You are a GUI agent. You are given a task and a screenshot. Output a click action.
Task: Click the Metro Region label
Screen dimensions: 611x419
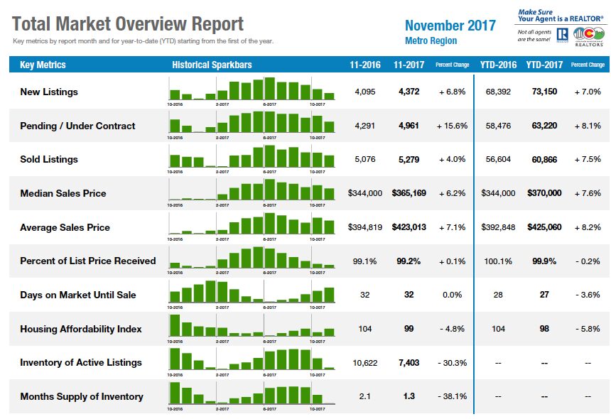point(431,40)
